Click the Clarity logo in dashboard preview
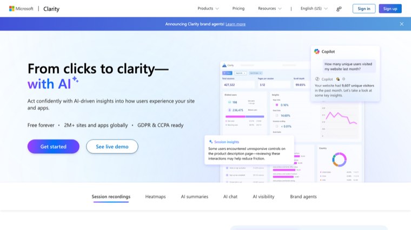The width and height of the screenshot is (411, 230). point(224,65)
